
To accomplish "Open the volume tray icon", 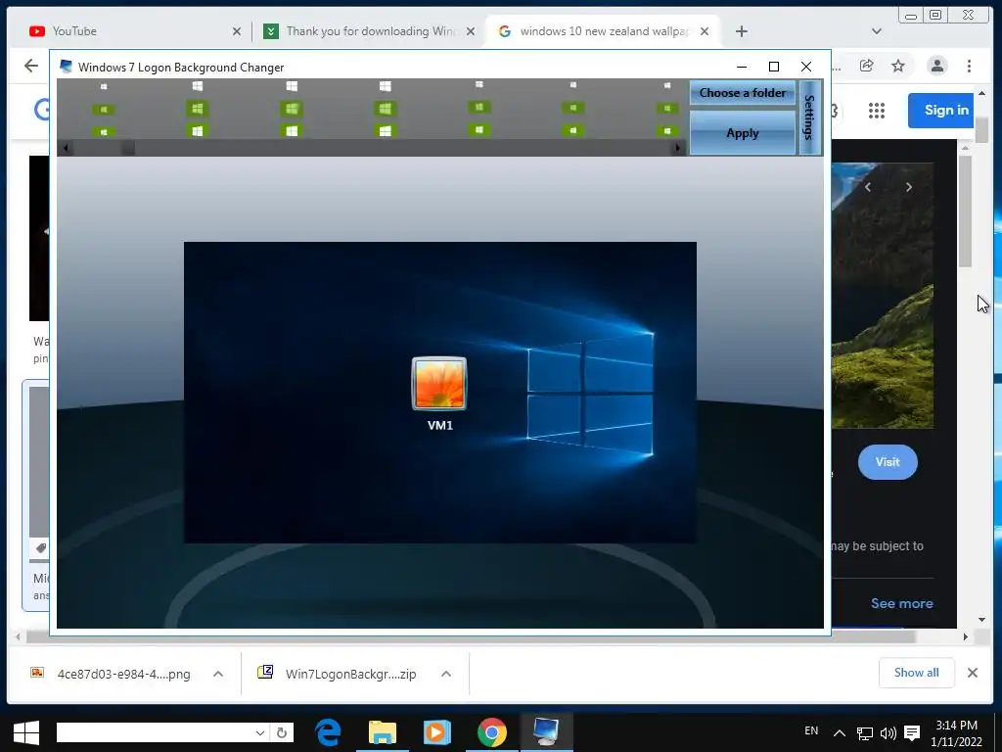I will [888, 733].
